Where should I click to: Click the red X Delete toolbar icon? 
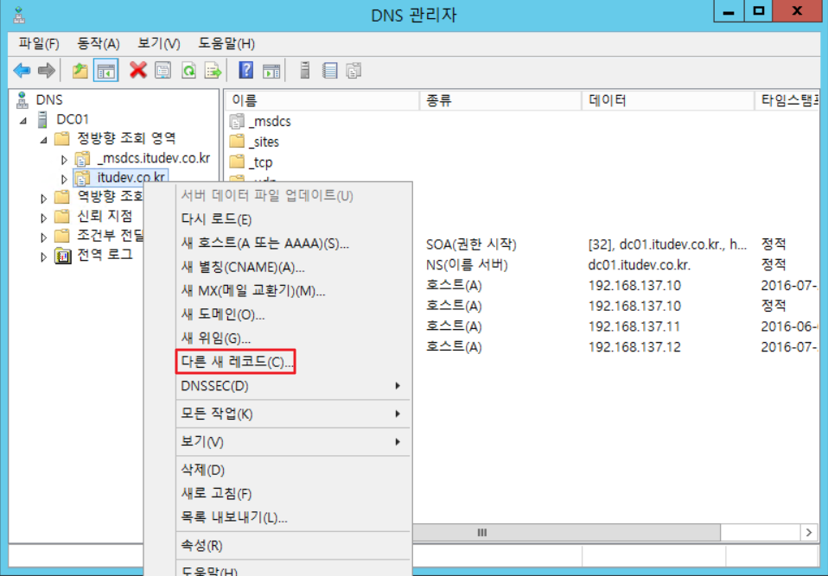point(137,71)
